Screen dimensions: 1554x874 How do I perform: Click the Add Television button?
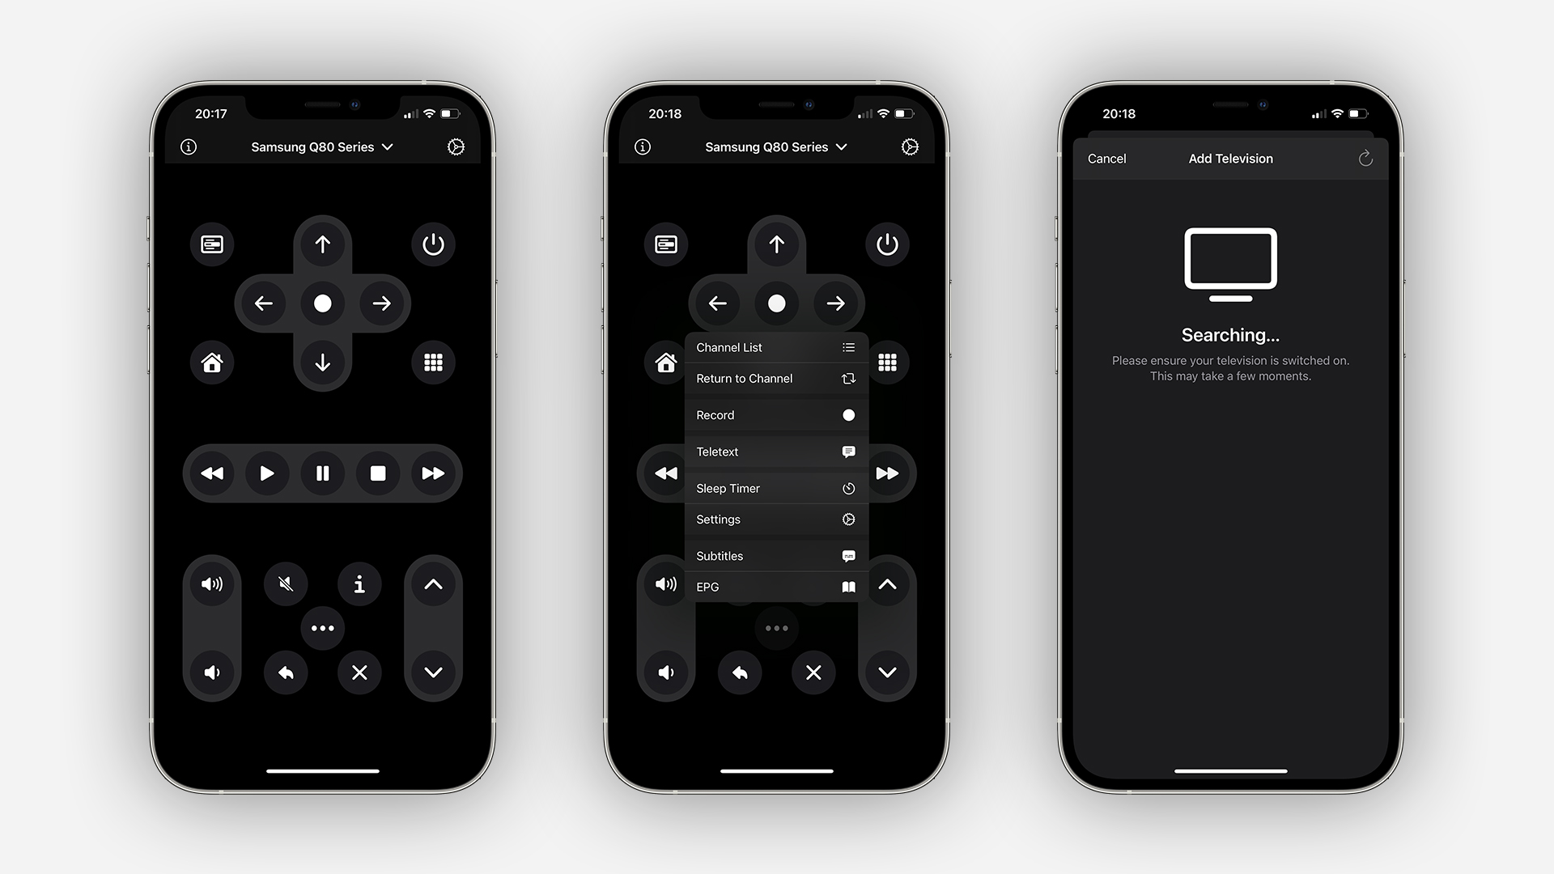click(1229, 157)
